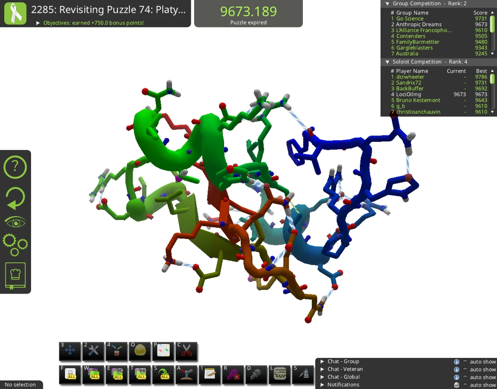Select the scissors Cut tool

tap(186, 351)
